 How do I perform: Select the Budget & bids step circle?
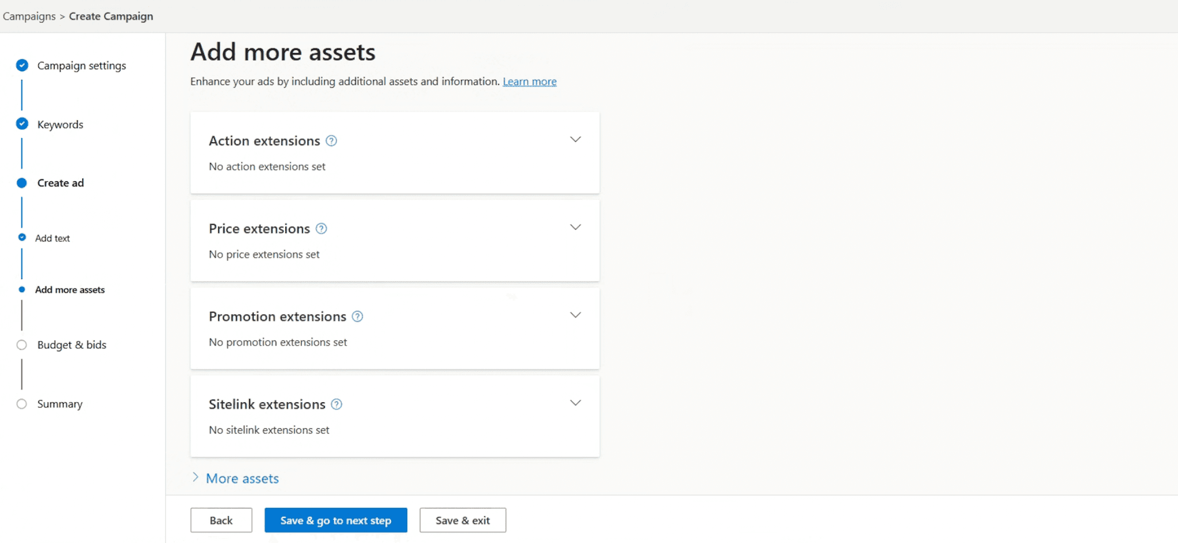pyautogui.click(x=22, y=345)
